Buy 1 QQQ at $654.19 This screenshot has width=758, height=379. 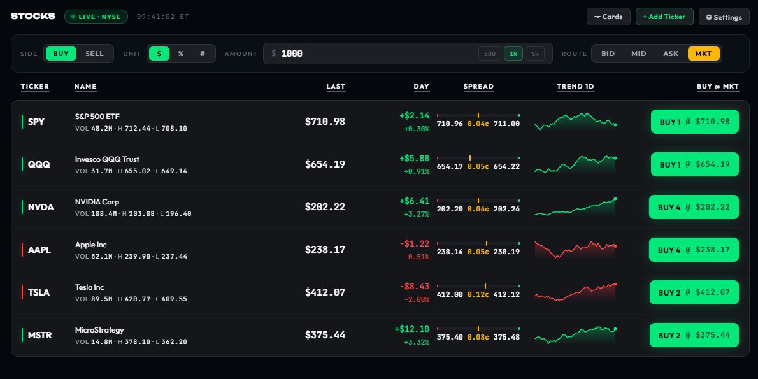[x=695, y=164]
